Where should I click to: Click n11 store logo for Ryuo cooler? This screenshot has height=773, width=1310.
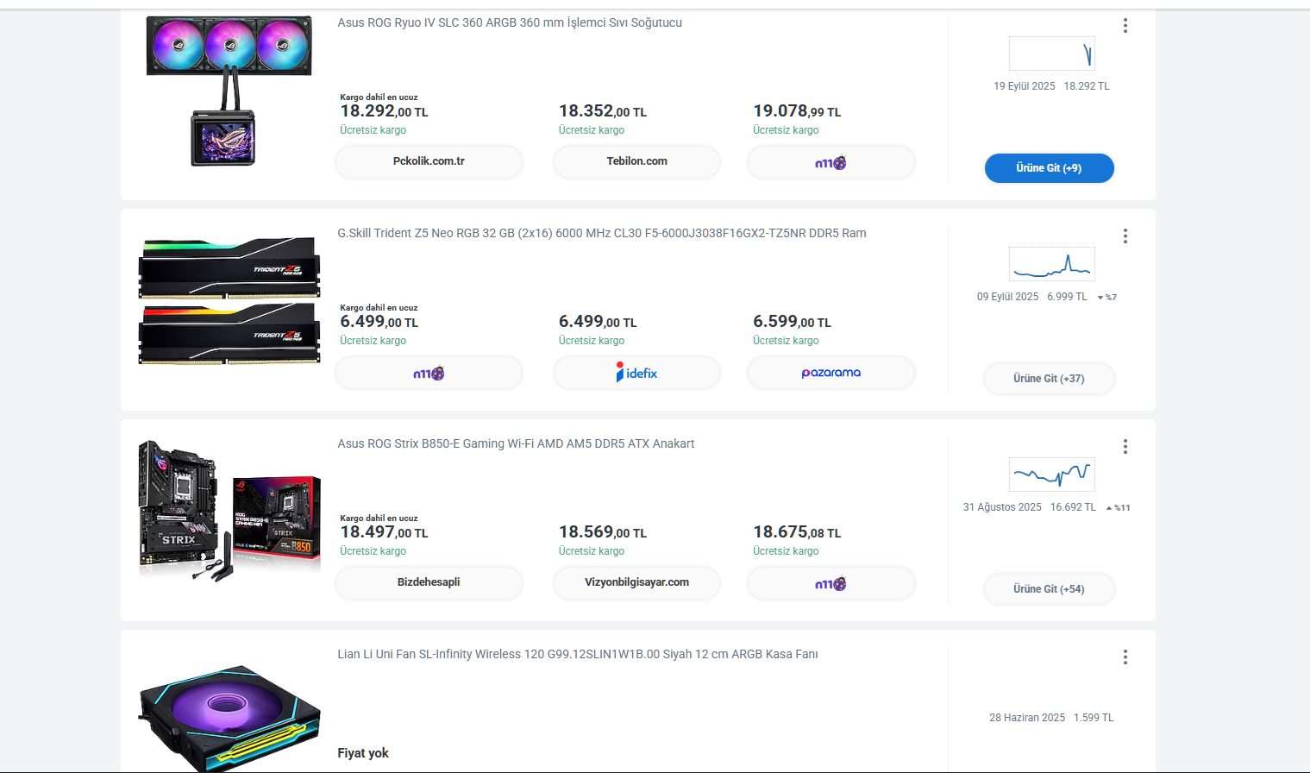831,162
